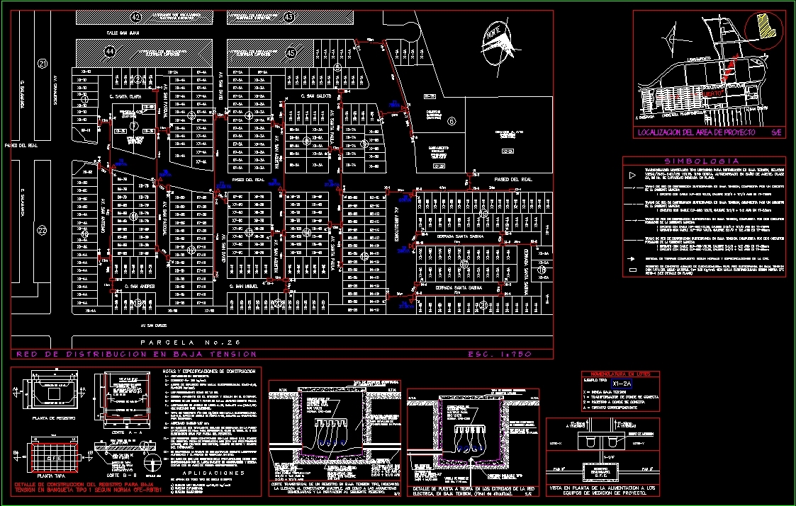Click the EQUIPO DE MEDICION callout symbol

pyautogui.click(x=640, y=433)
